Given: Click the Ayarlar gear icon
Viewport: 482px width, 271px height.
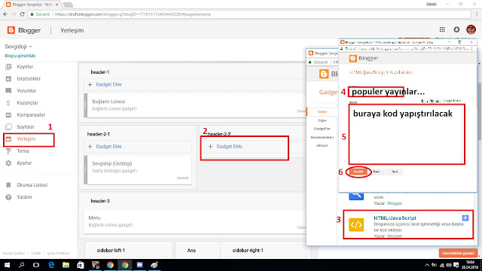Looking at the screenshot, I should point(8,163).
